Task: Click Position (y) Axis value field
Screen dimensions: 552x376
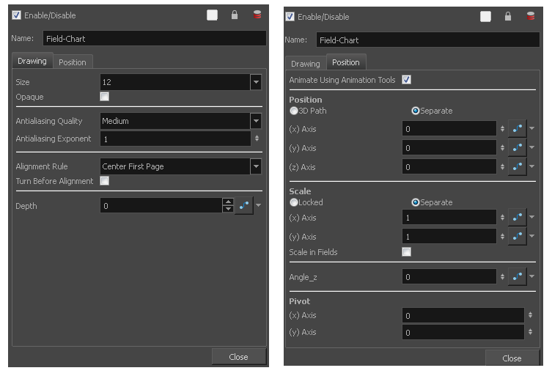Action: click(449, 147)
